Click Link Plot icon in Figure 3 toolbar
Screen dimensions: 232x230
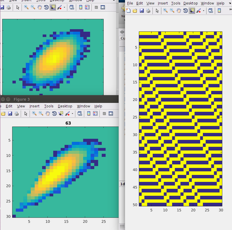coord(80,114)
